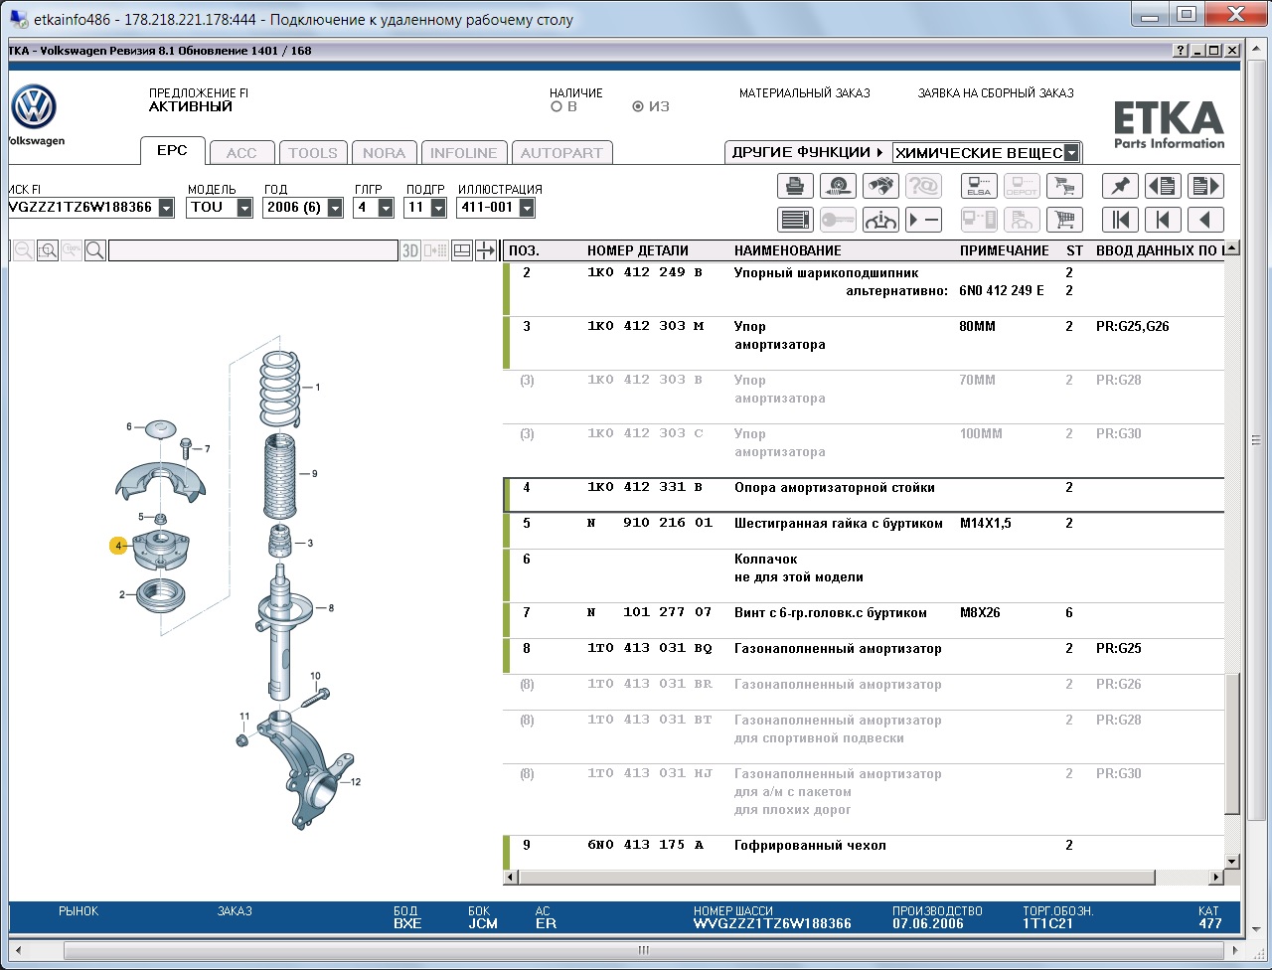Open the wheel and tyre icon tool
The height and width of the screenshot is (970, 1272).
pos(838,186)
